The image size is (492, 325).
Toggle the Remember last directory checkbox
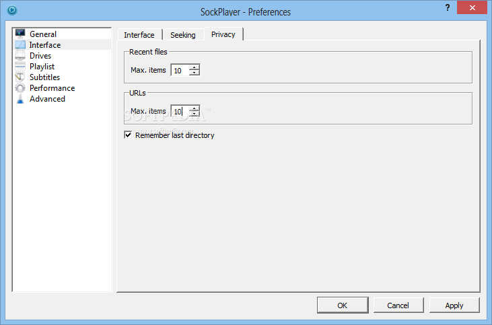[128, 135]
